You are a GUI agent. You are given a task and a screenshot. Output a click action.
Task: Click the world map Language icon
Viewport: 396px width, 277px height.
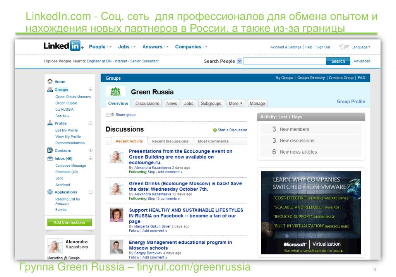(344, 47)
